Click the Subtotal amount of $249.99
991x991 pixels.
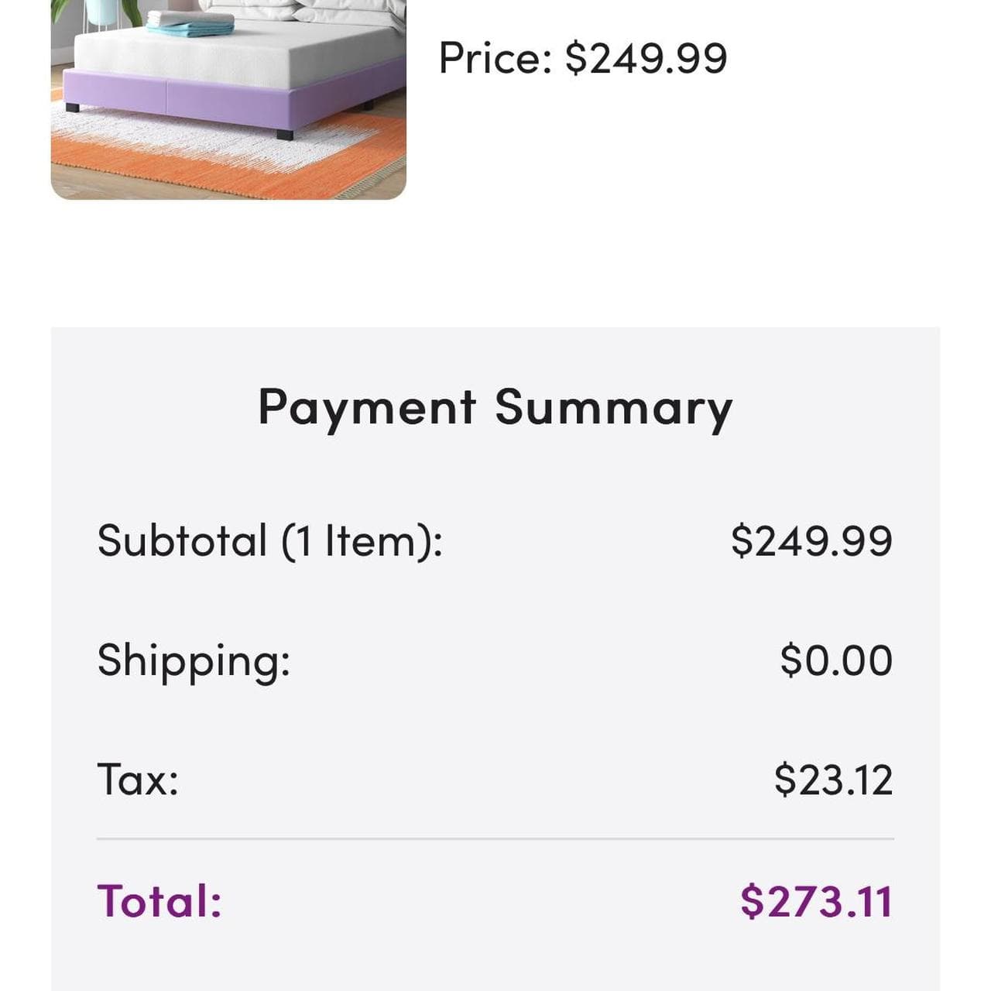(811, 540)
